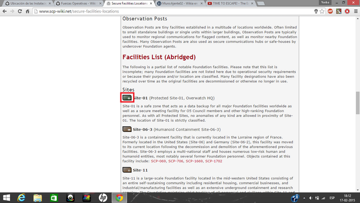Open the webcam app taskbar icon

pos(70,198)
